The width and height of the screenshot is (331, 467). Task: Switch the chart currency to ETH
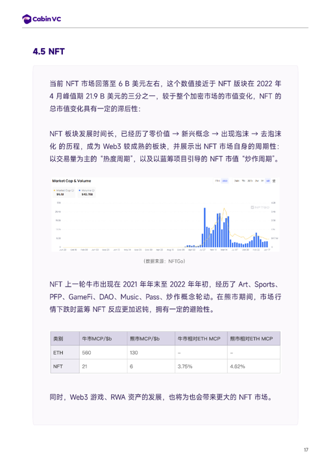pyautogui.click(x=217, y=181)
